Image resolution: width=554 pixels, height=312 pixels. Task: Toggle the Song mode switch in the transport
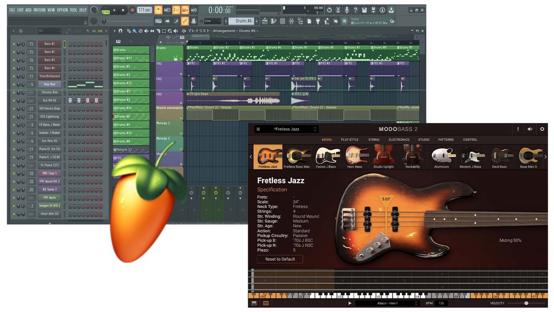pos(106,10)
